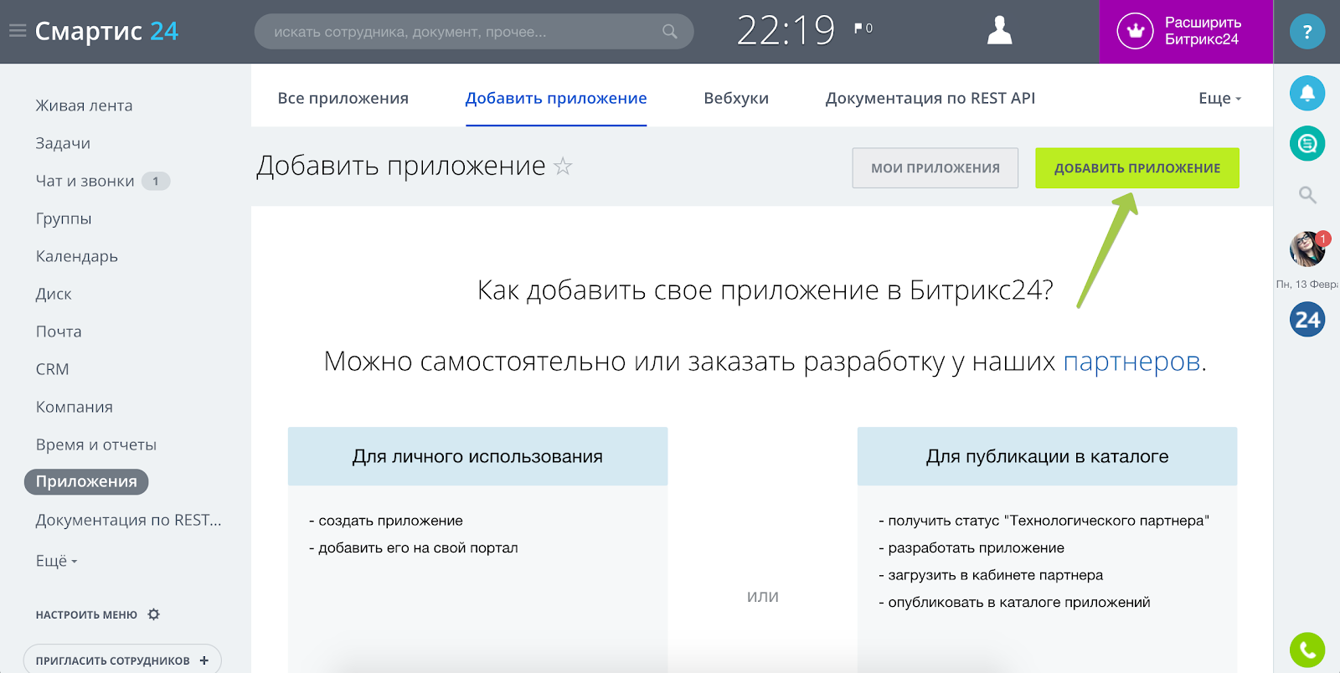Click the green phone call icon
This screenshot has width=1340, height=673.
pos(1306,650)
